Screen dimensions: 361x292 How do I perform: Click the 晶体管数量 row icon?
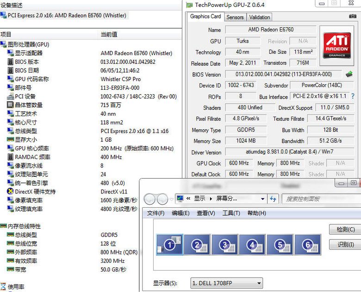click(x=10, y=105)
